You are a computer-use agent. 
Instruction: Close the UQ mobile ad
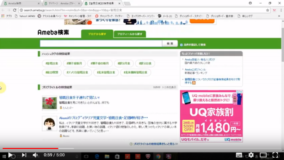point(241,92)
